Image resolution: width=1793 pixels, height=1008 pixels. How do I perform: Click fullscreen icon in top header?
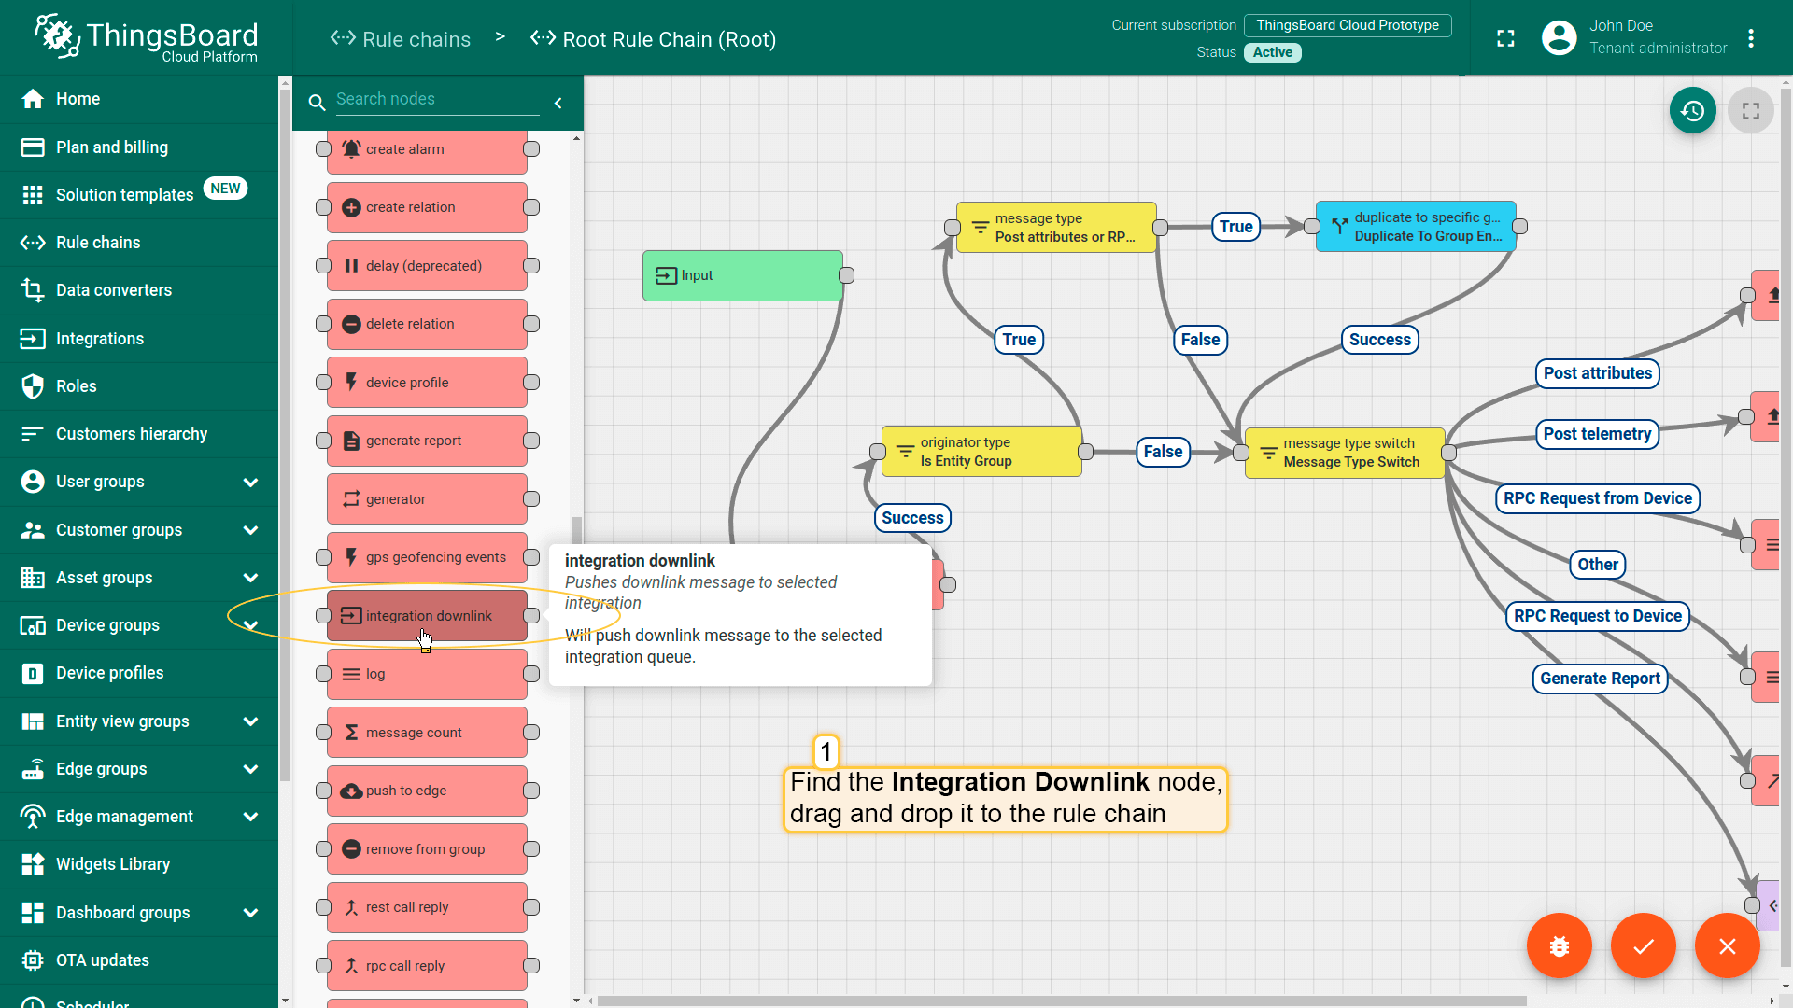click(x=1505, y=38)
